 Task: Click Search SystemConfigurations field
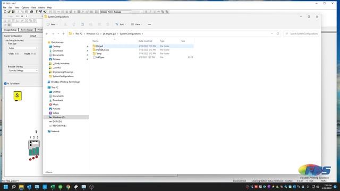[301, 34]
